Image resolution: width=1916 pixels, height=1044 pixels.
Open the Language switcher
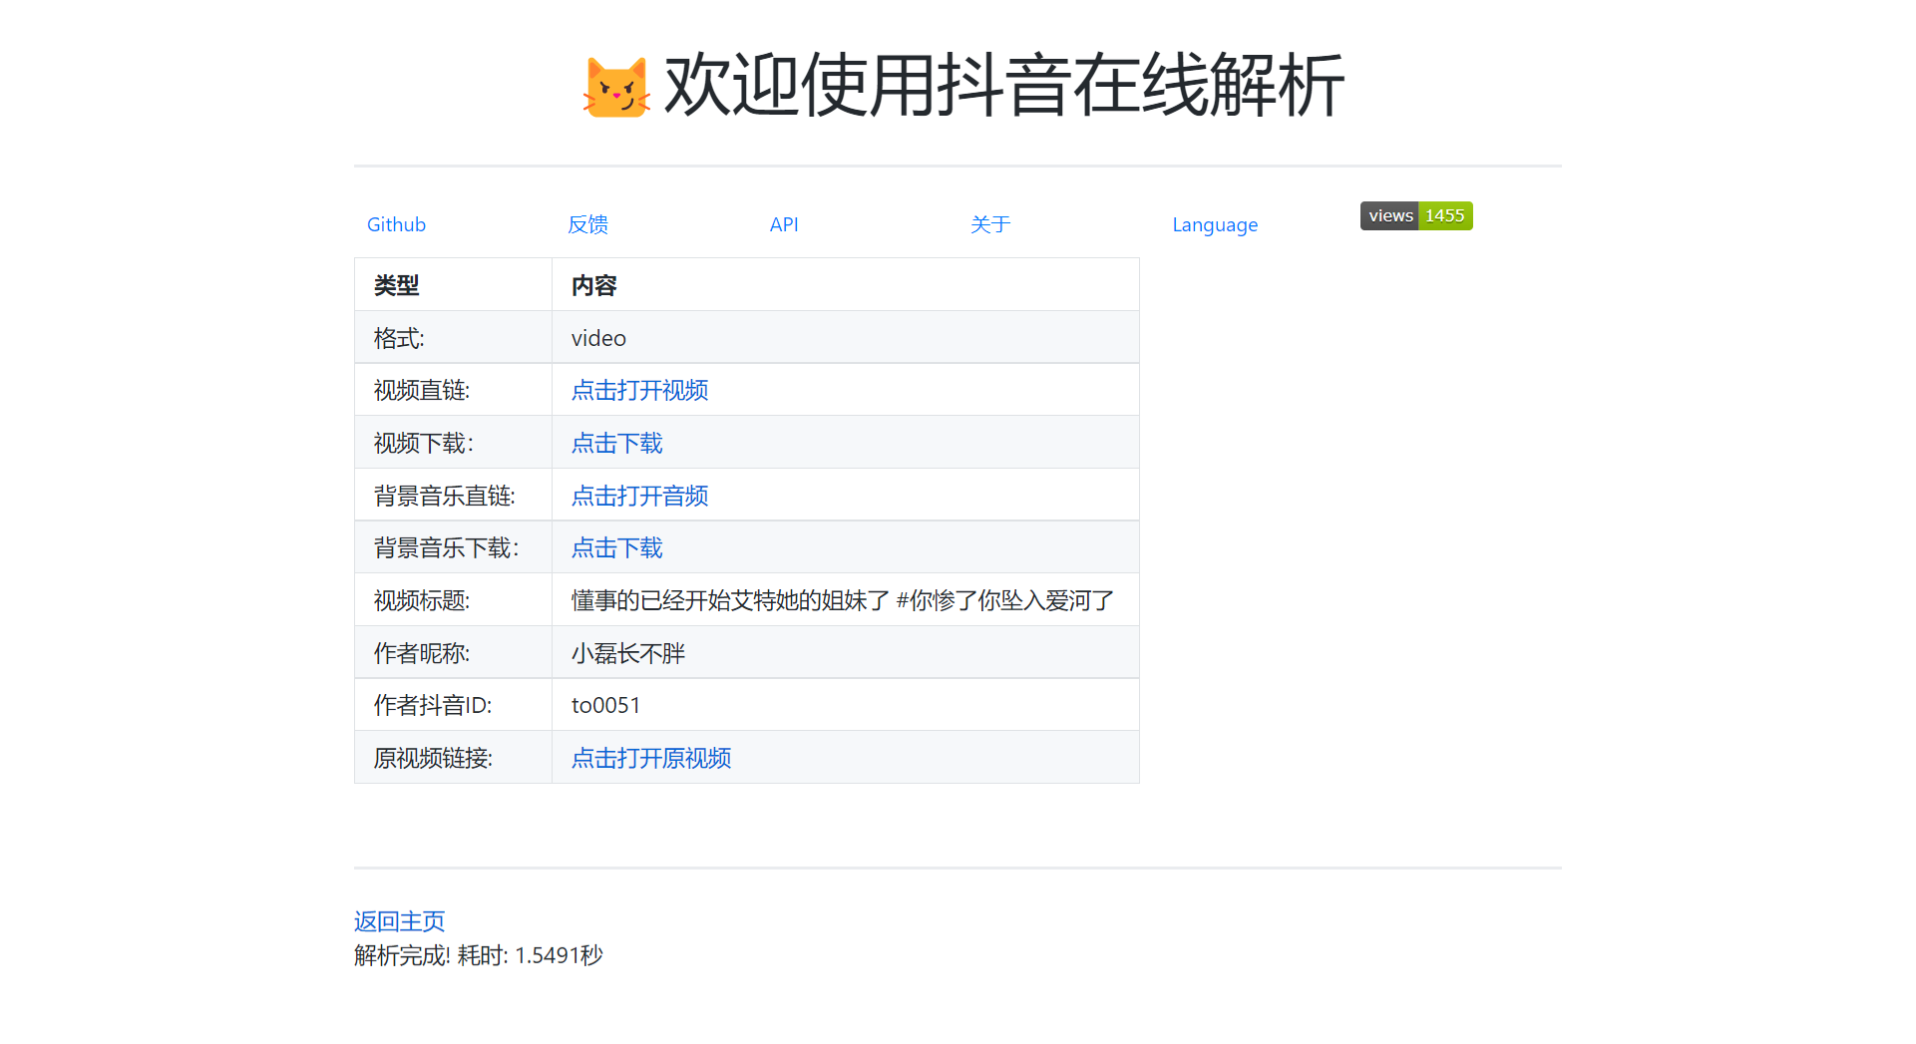1214,224
